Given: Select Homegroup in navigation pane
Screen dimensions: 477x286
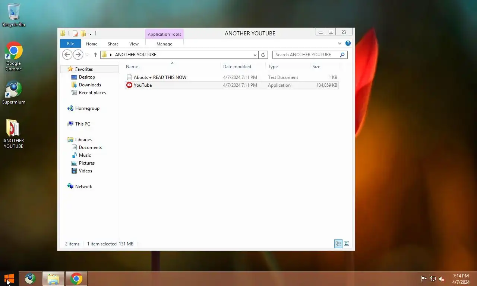Looking at the screenshot, I should coord(87,108).
